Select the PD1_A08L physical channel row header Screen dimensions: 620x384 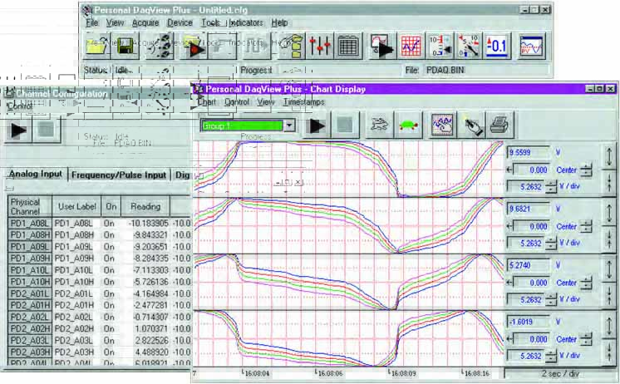click(30, 223)
